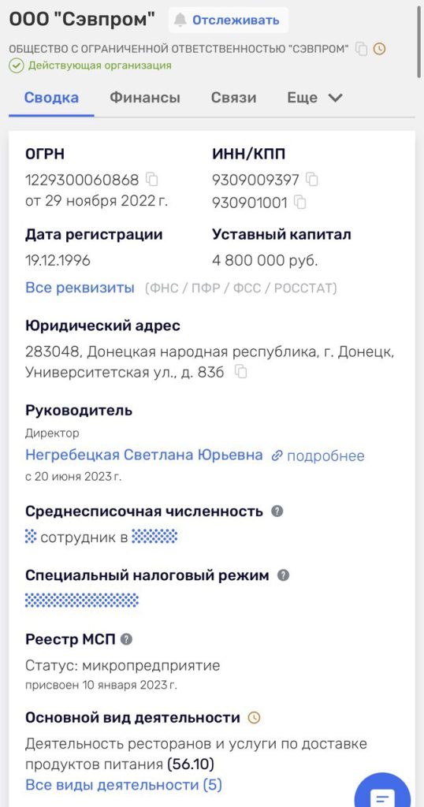Copy the legal address

coord(241,372)
